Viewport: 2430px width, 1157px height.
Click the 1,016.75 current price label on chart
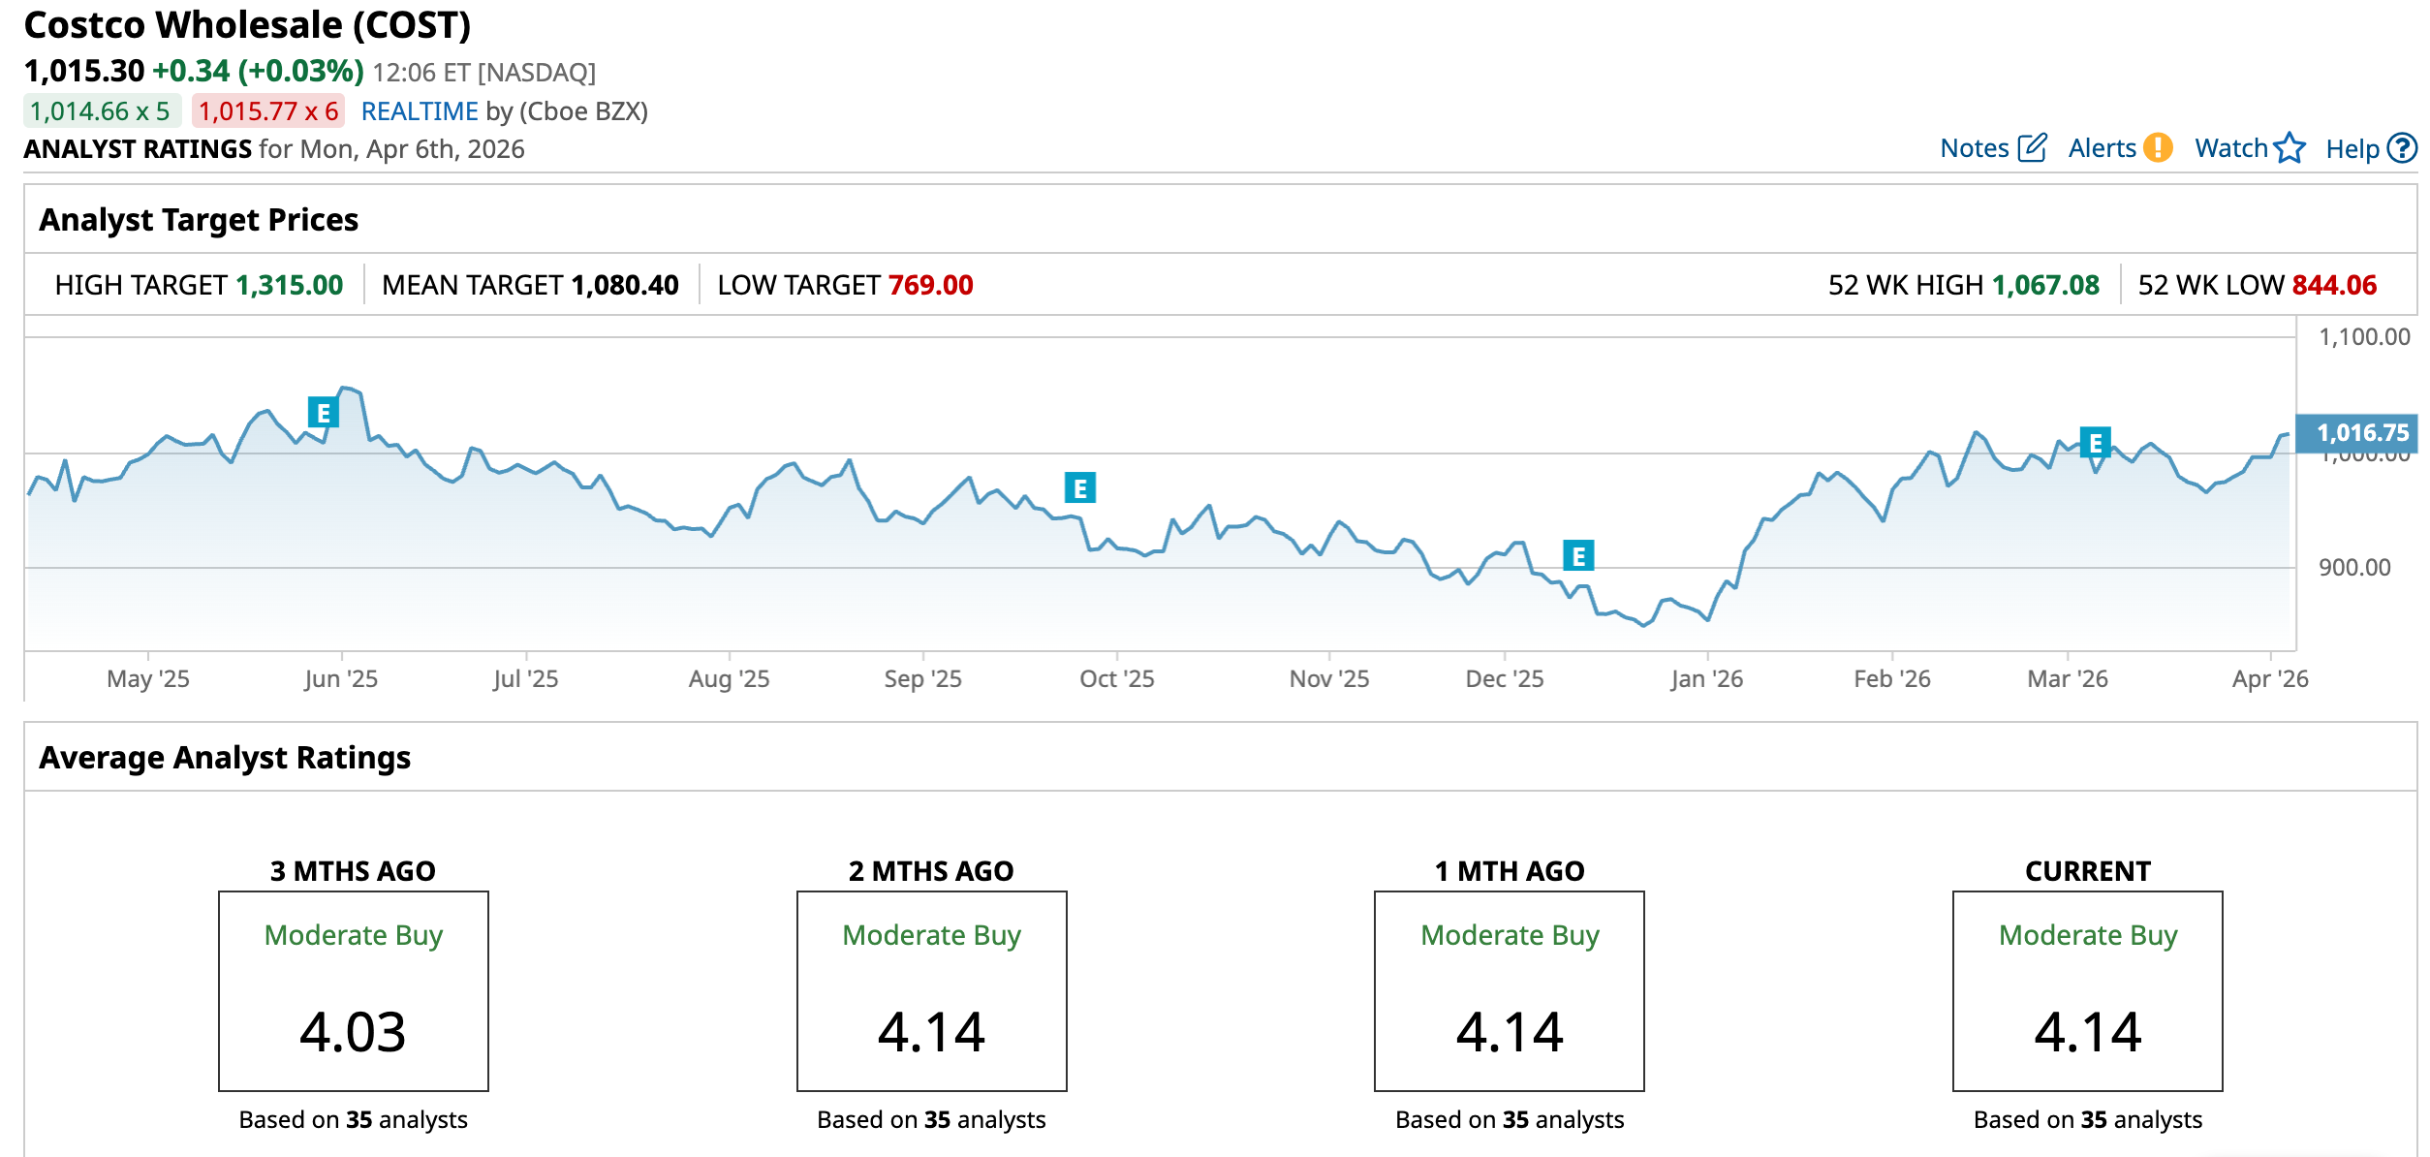tap(2361, 433)
